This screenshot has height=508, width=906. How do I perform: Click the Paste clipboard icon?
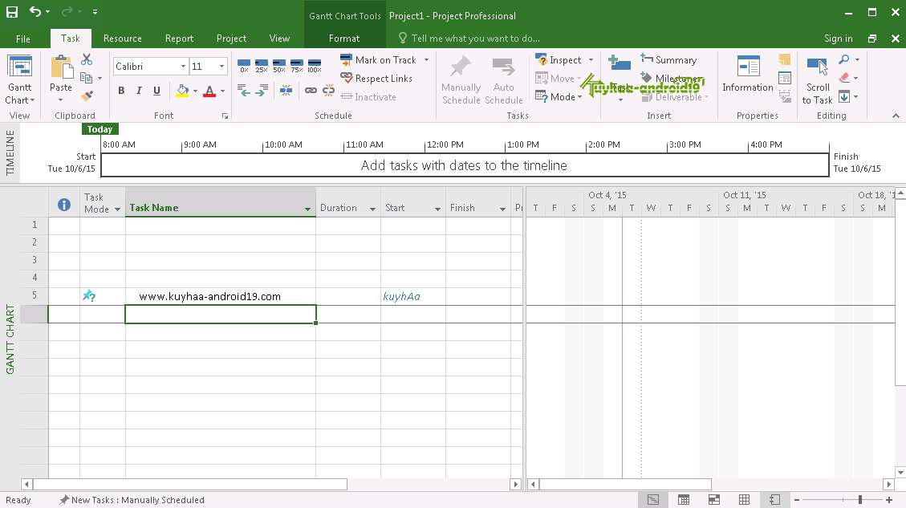(x=61, y=67)
